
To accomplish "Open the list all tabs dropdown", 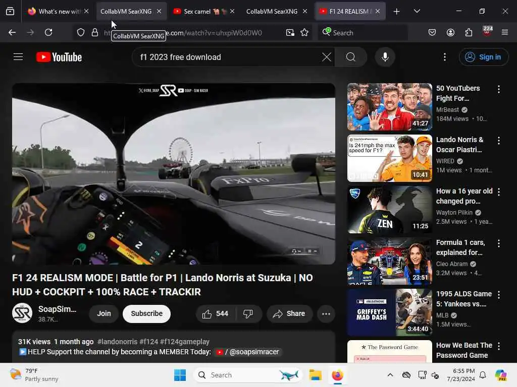I will tap(417, 11).
